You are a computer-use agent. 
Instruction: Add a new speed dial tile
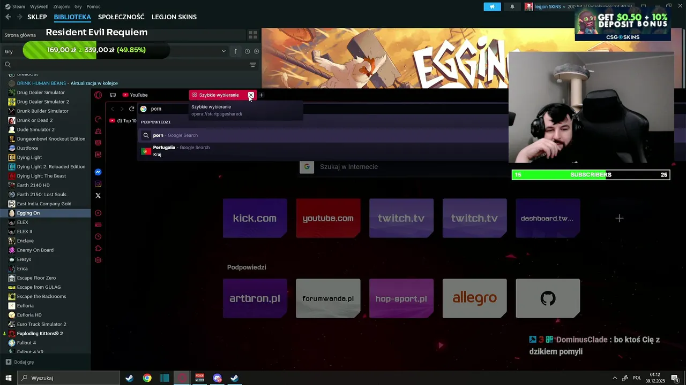[x=620, y=218]
